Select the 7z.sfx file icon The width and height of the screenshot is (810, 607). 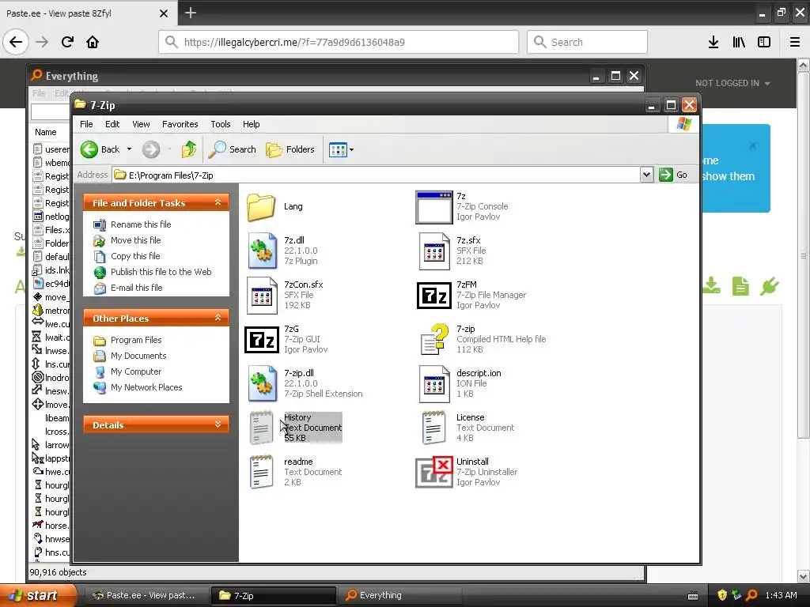point(434,251)
